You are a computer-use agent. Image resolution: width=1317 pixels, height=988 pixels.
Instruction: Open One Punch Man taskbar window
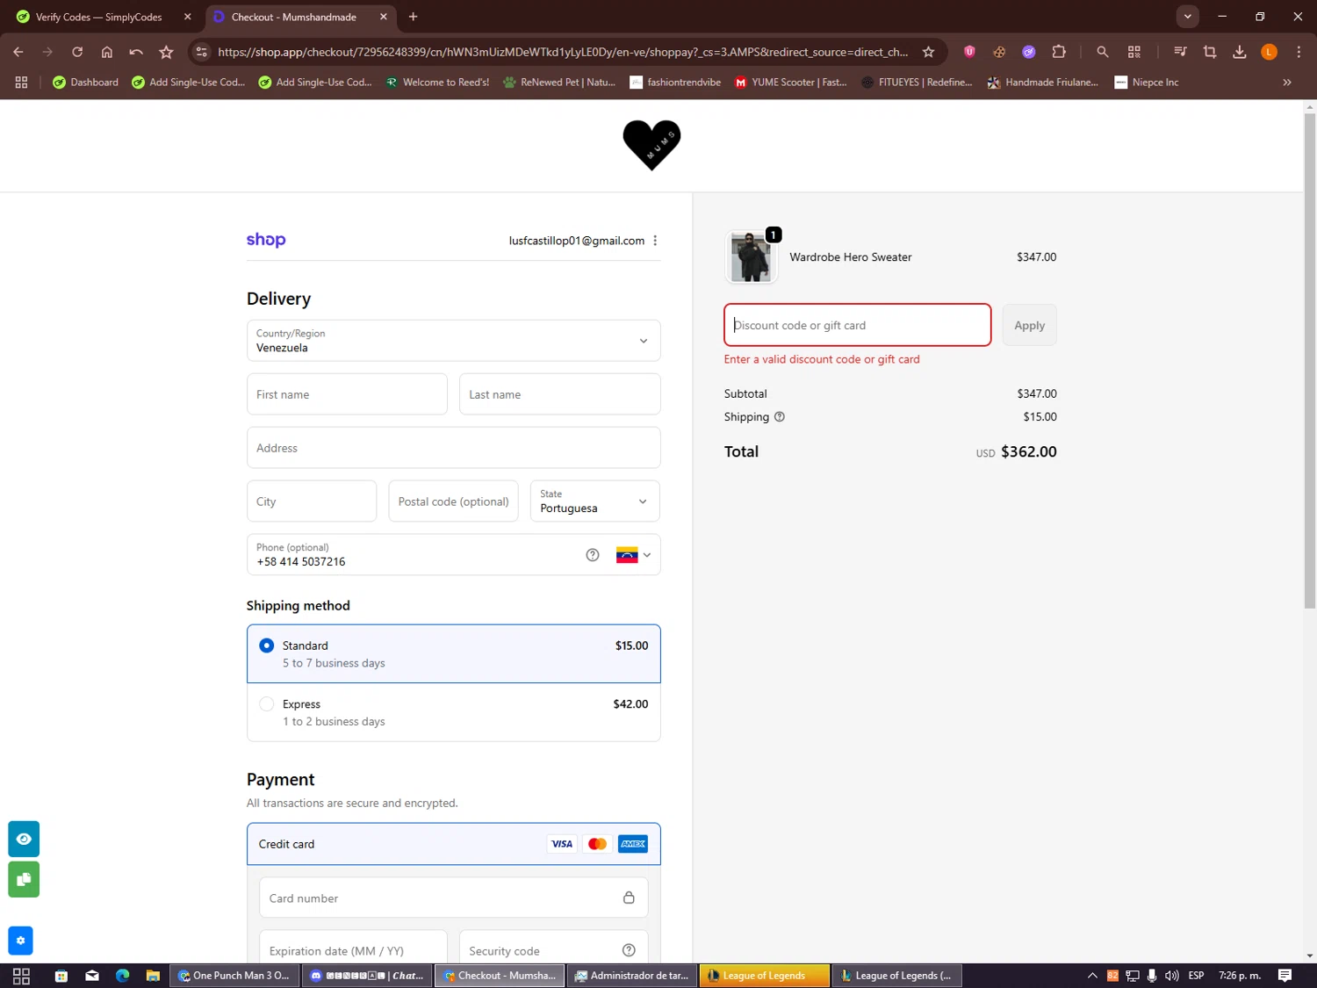[x=234, y=976]
